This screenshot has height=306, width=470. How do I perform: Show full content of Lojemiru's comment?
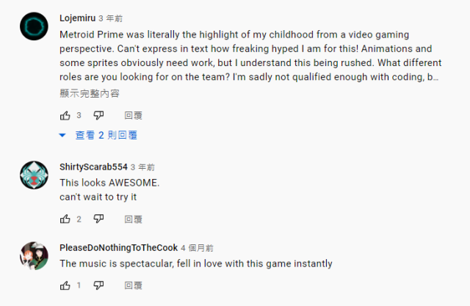[x=89, y=93]
